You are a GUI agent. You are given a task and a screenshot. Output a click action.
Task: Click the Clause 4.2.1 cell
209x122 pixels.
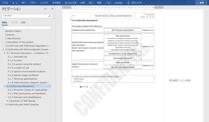pyautogui.click(x=148, y=30)
